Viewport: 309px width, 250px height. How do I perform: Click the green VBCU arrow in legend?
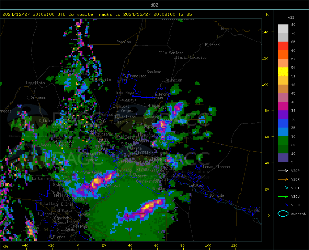tap(283, 197)
